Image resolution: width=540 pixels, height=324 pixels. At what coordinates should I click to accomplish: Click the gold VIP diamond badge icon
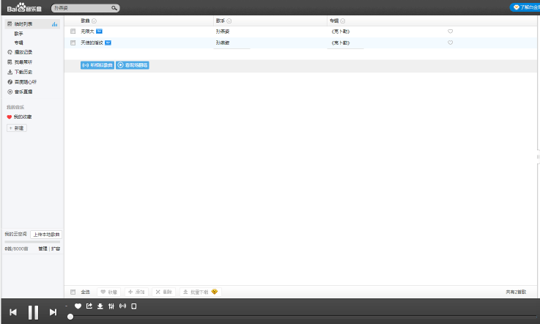pos(215,292)
